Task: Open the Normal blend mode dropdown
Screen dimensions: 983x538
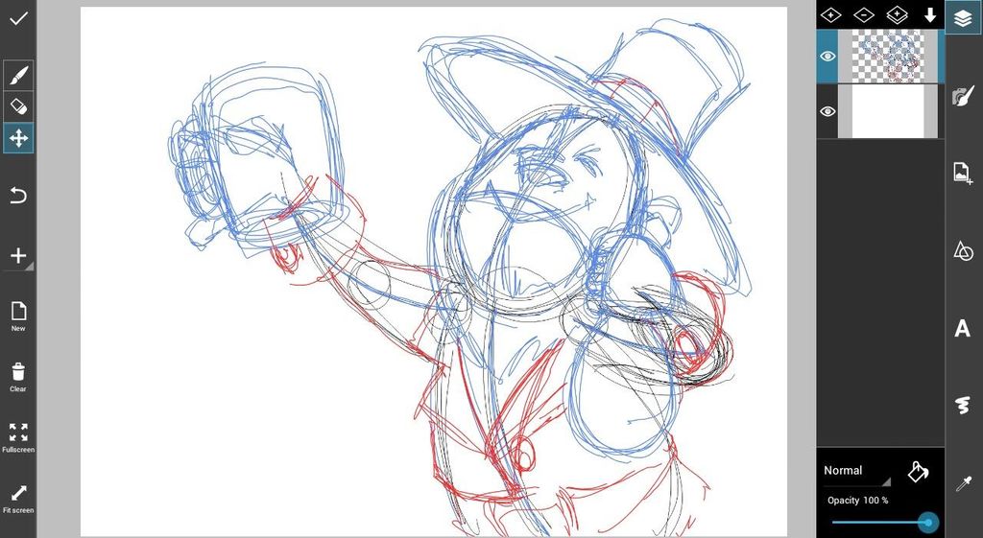Action: [x=857, y=472]
